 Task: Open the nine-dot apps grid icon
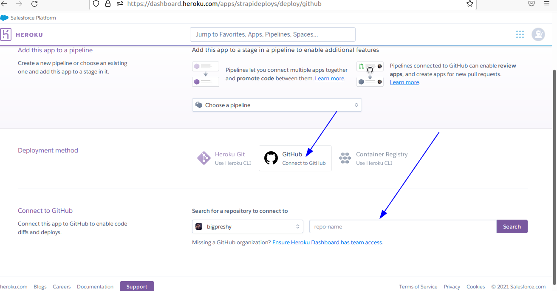pyautogui.click(x=520, y=34)
